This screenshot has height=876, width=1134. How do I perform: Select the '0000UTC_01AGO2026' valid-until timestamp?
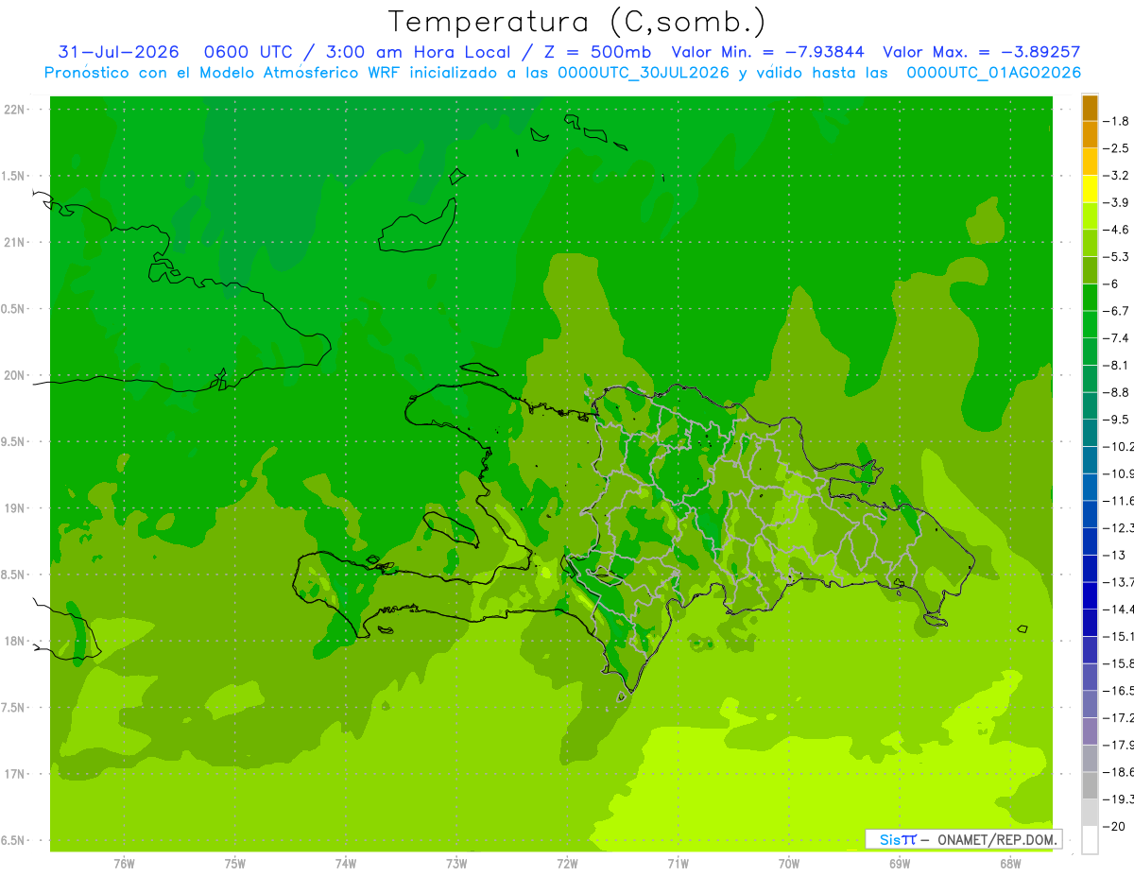994,73
